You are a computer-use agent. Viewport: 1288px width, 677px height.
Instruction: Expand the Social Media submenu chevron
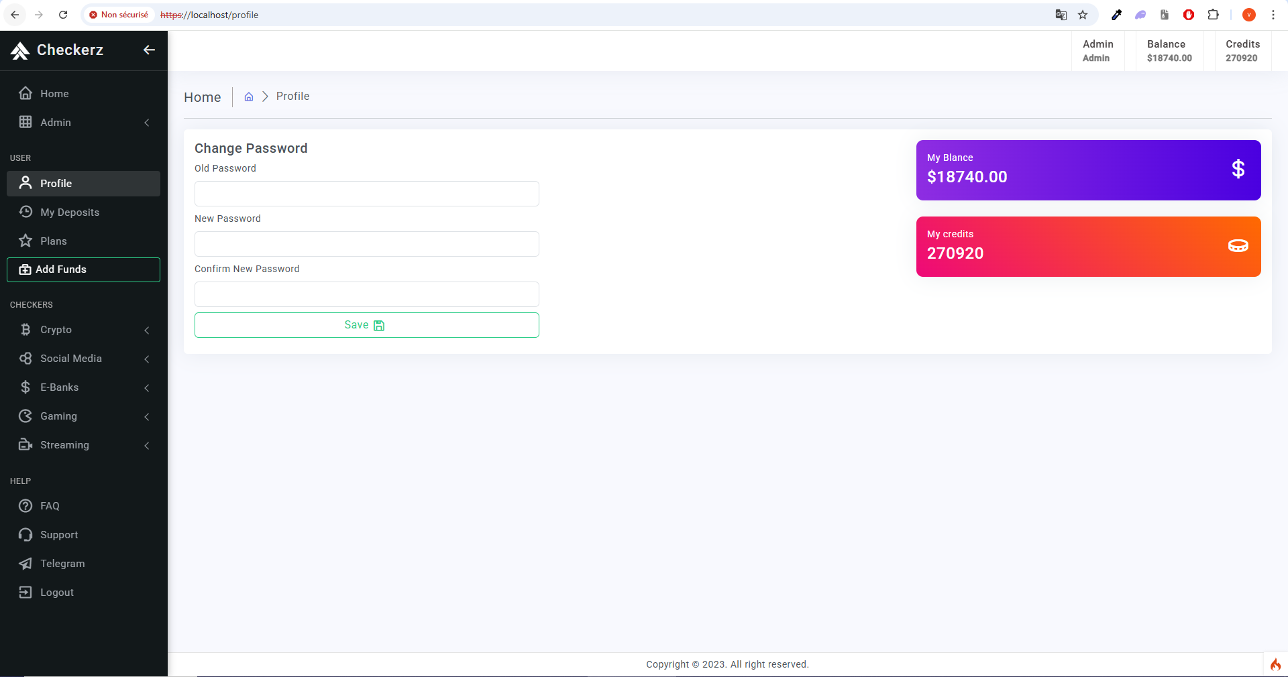tap(147, 359)
